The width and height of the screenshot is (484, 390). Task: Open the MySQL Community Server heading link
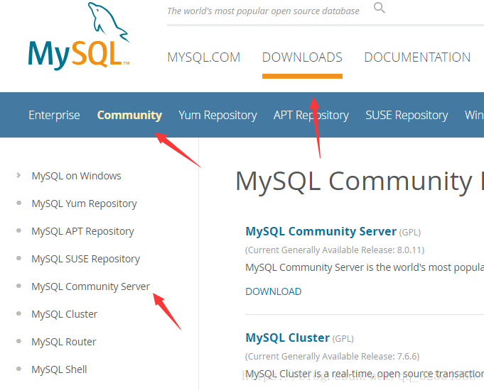(321, 231)
